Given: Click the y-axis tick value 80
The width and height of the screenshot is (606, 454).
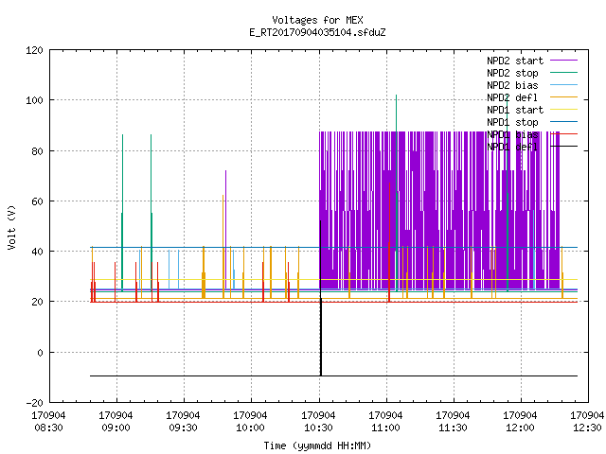Looking at the screenshot, I should [x=37, y=151].
